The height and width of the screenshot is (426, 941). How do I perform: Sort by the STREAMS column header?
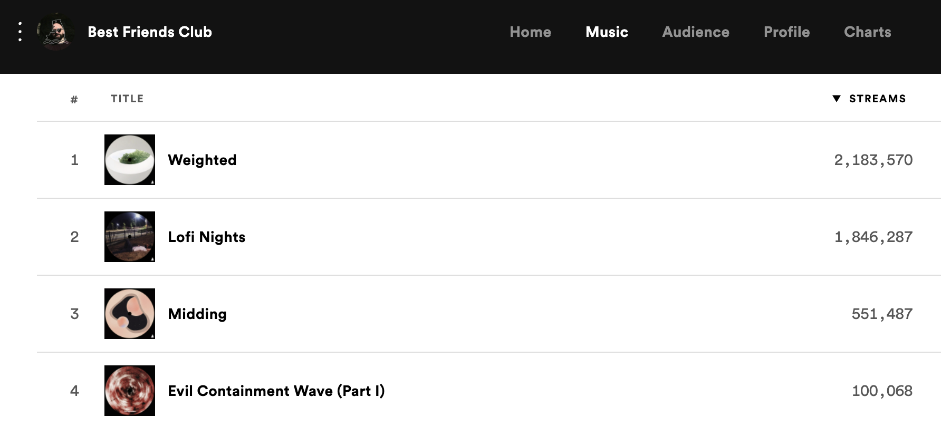877,99
